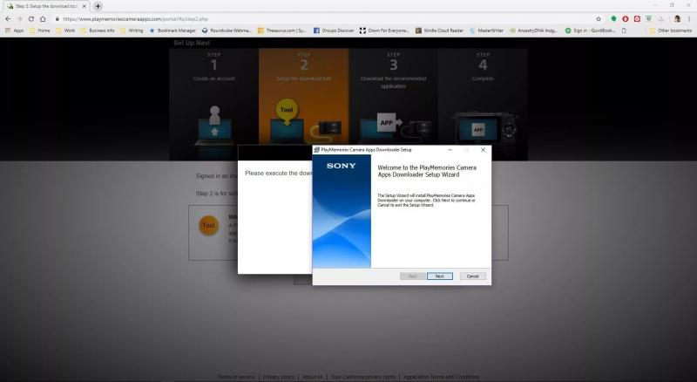This screenshot has height=382, width=697.
Task: Click the Privacy policy footer link
Action: pos(278,377)
